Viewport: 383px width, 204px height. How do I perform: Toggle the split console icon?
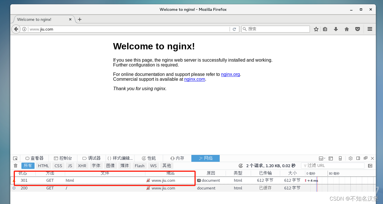(x=331, y=158)
